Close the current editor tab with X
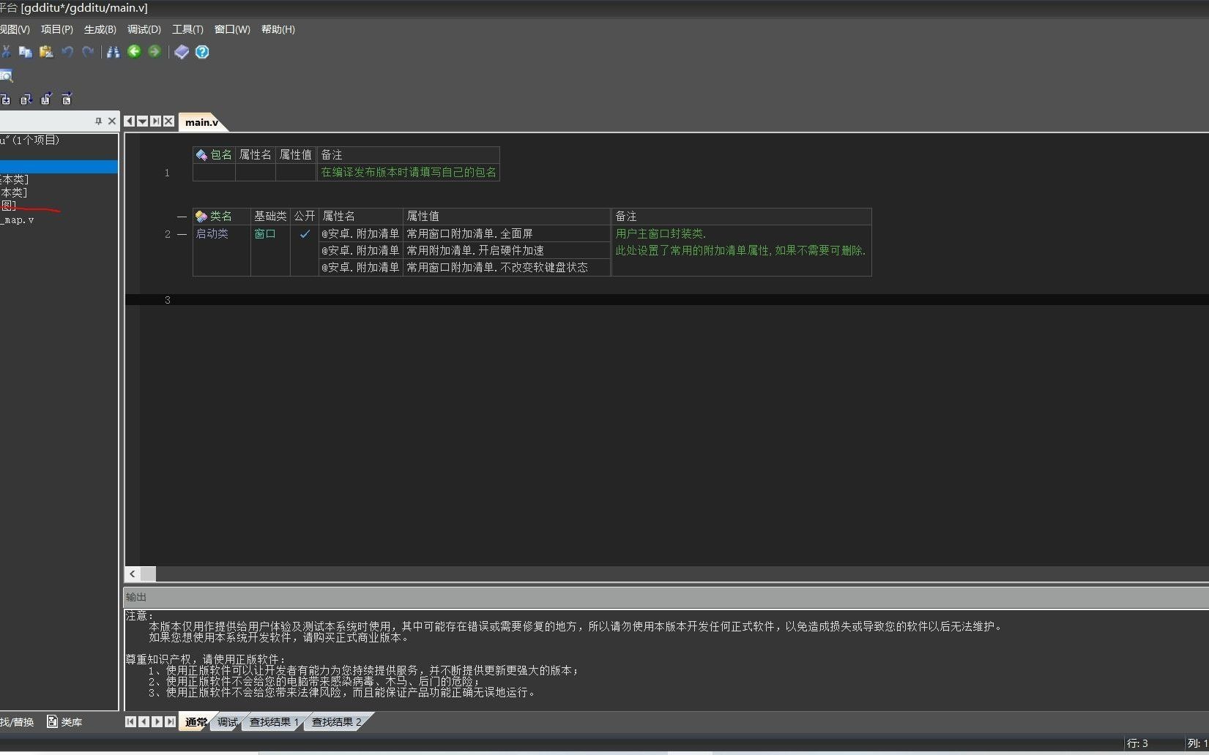 click(x=169, y=121)
